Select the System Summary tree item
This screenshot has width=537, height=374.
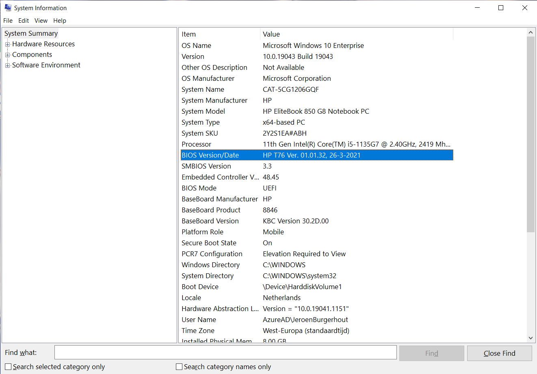(31, 33)
